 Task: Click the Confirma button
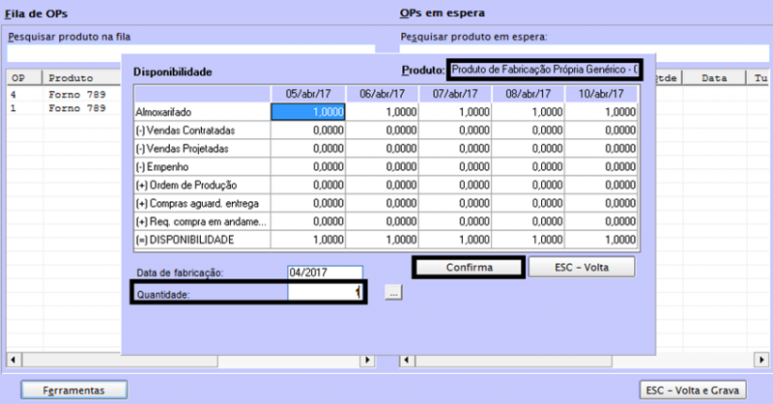click(469, 268)
